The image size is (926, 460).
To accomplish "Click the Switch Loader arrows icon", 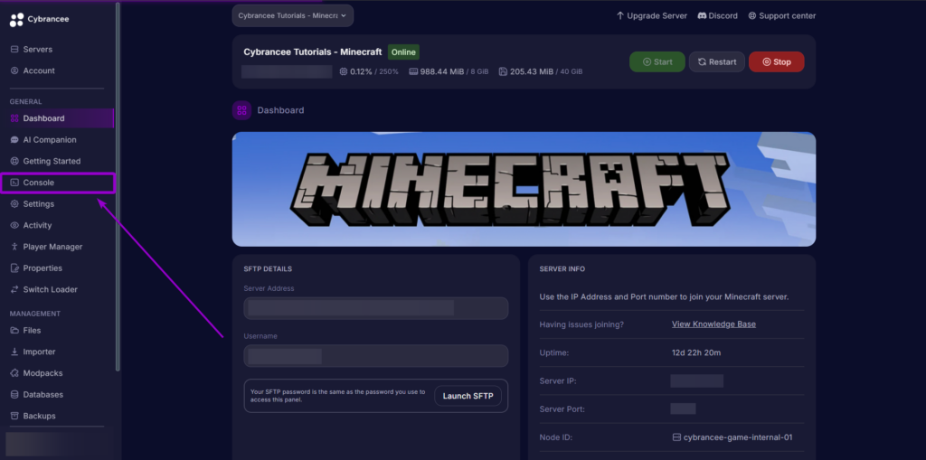I will 14,289.
